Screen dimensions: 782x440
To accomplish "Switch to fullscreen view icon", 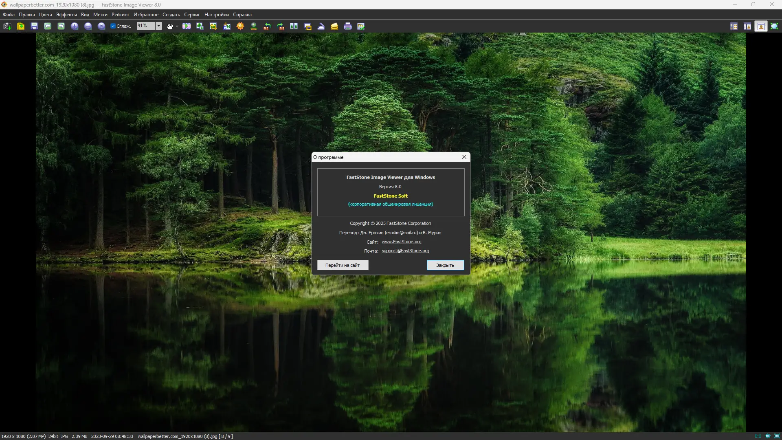I will [774, 26].
